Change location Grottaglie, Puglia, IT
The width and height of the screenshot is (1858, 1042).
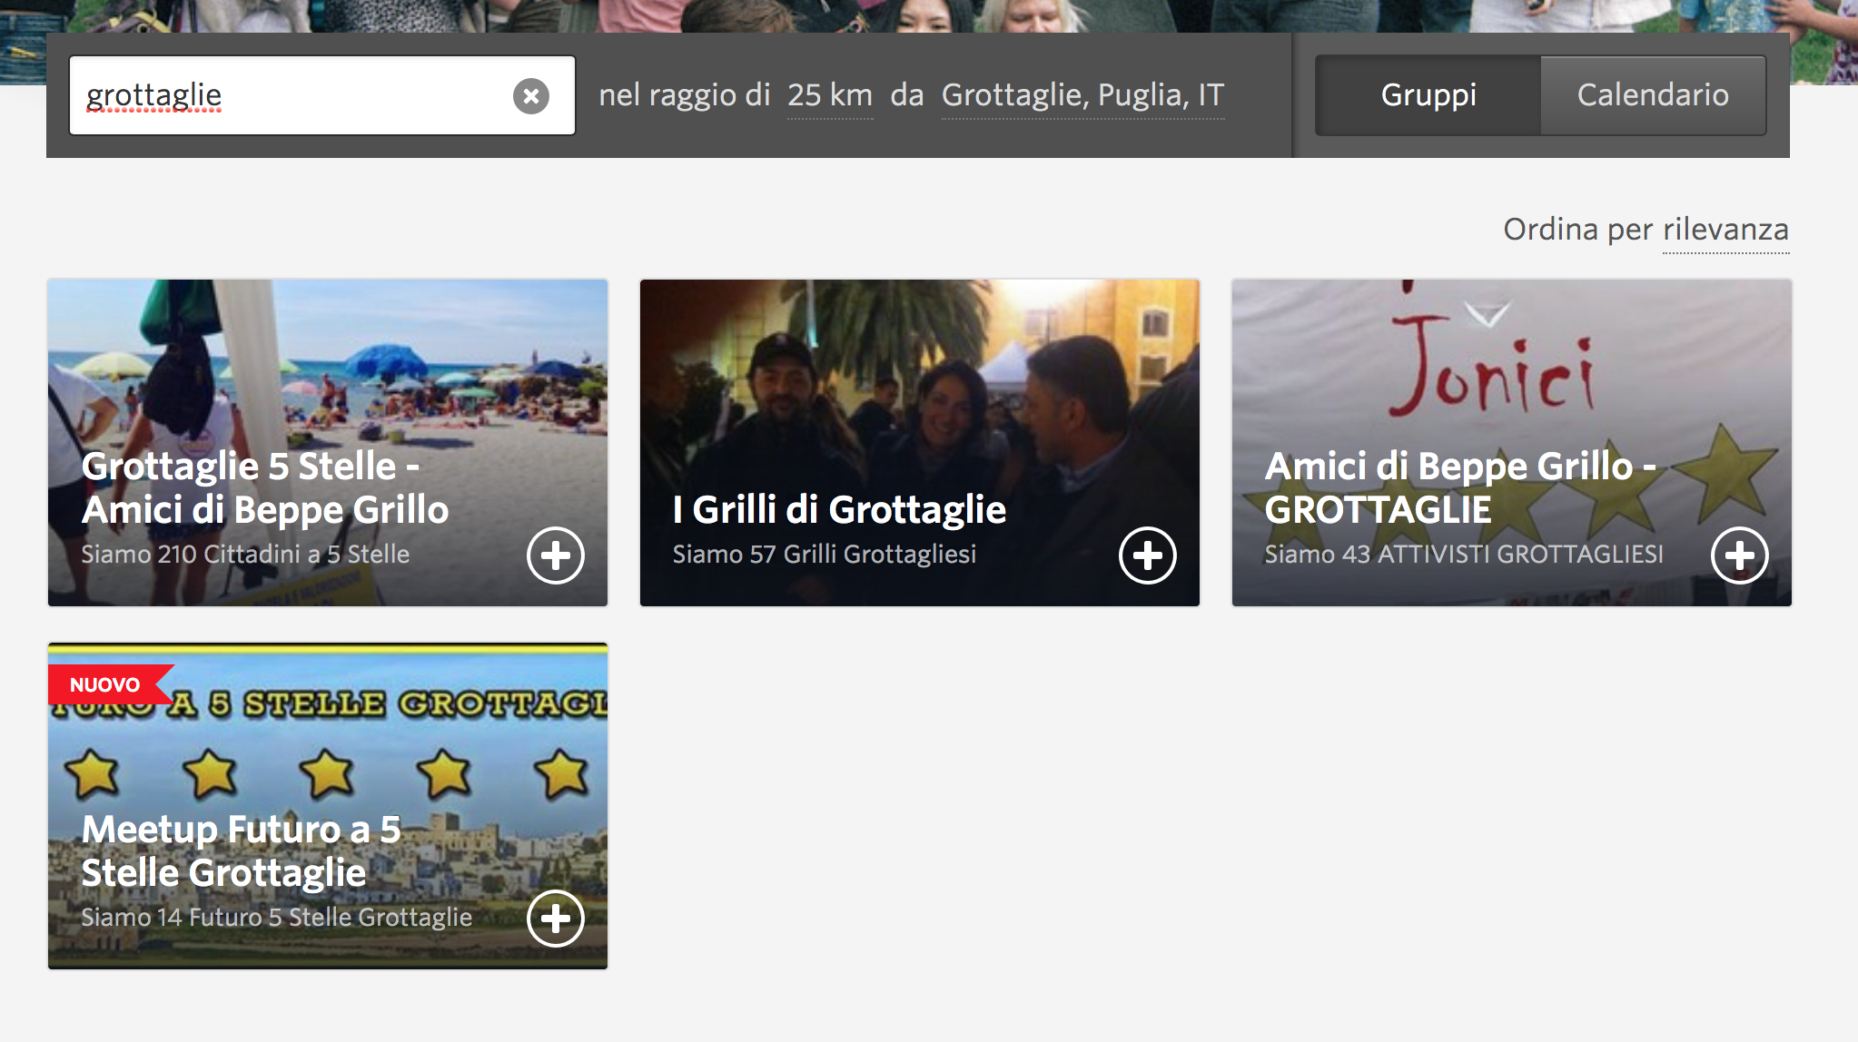tap(1082, 95)
